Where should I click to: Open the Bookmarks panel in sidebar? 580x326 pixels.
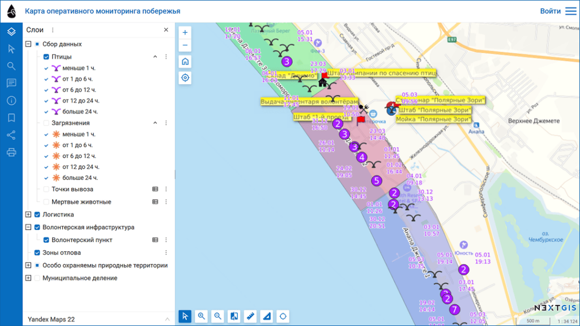click(x=11, y=118)
